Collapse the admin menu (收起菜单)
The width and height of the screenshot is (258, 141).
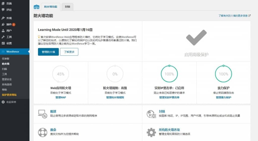pyautogui.click(x=11, y=102)
